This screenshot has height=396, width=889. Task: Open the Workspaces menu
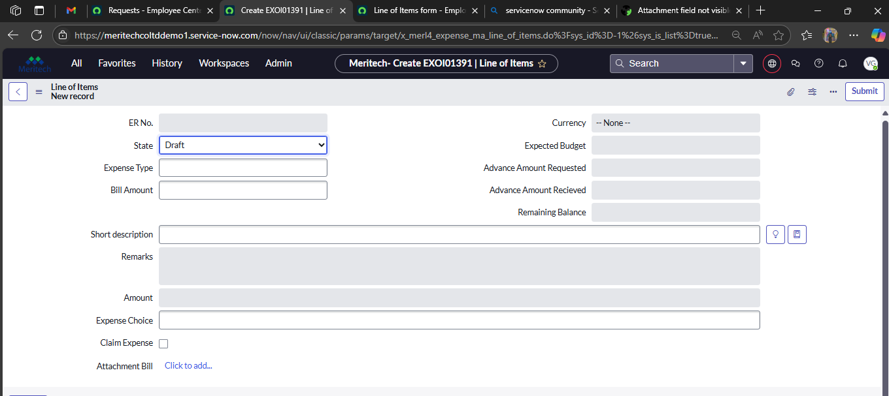tap(224, 63)
